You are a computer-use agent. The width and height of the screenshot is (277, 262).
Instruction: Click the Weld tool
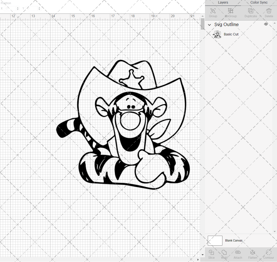coord(224,253)
